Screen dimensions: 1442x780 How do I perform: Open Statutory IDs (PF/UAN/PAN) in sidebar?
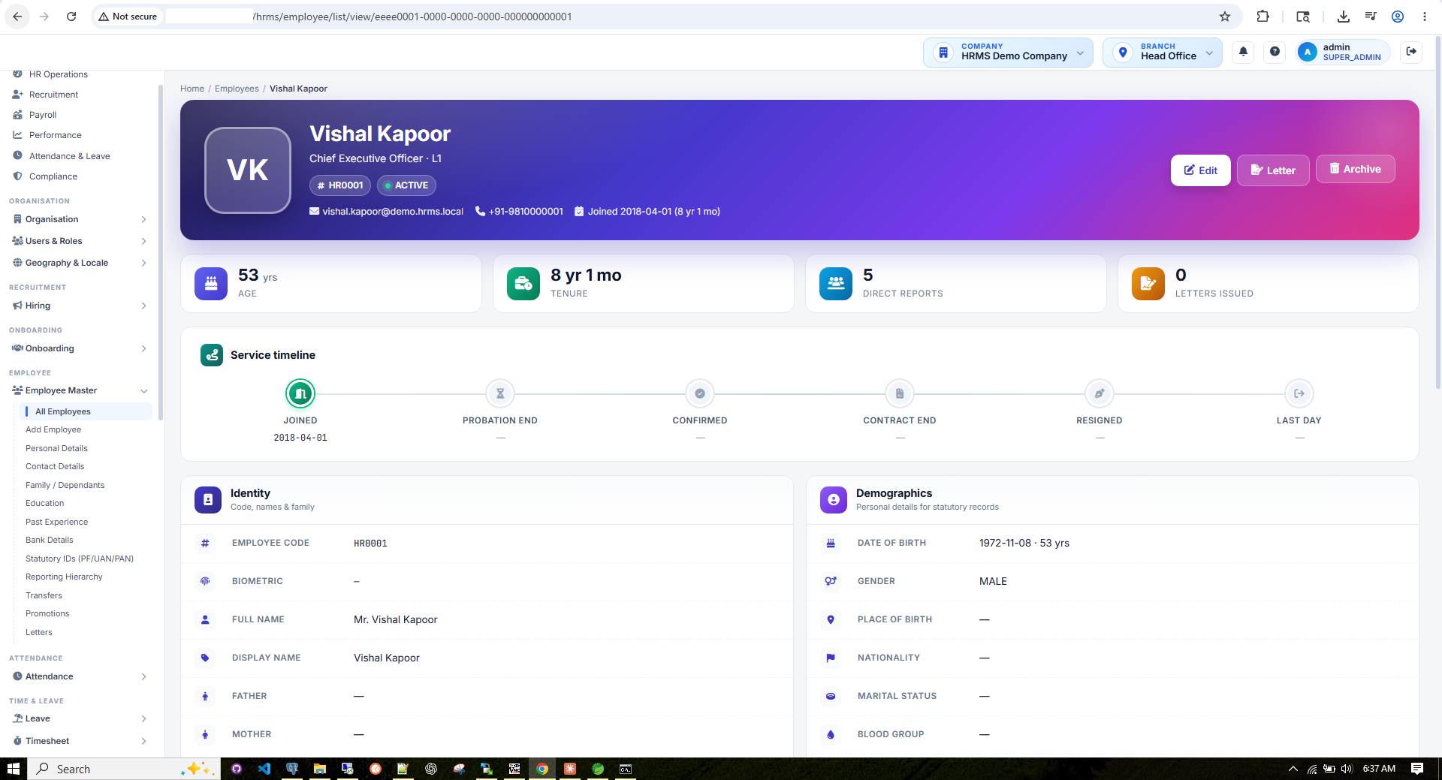pyautogui.click(x=80, y=559)
